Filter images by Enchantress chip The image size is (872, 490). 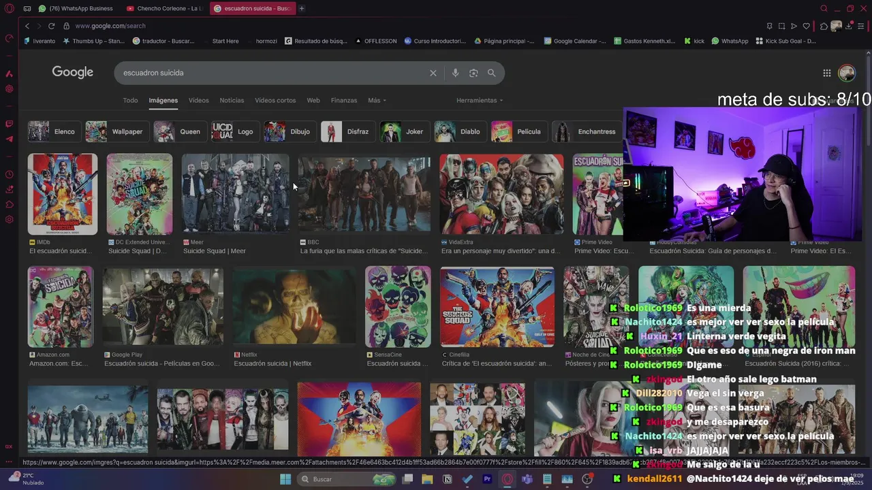coord(587,131)
